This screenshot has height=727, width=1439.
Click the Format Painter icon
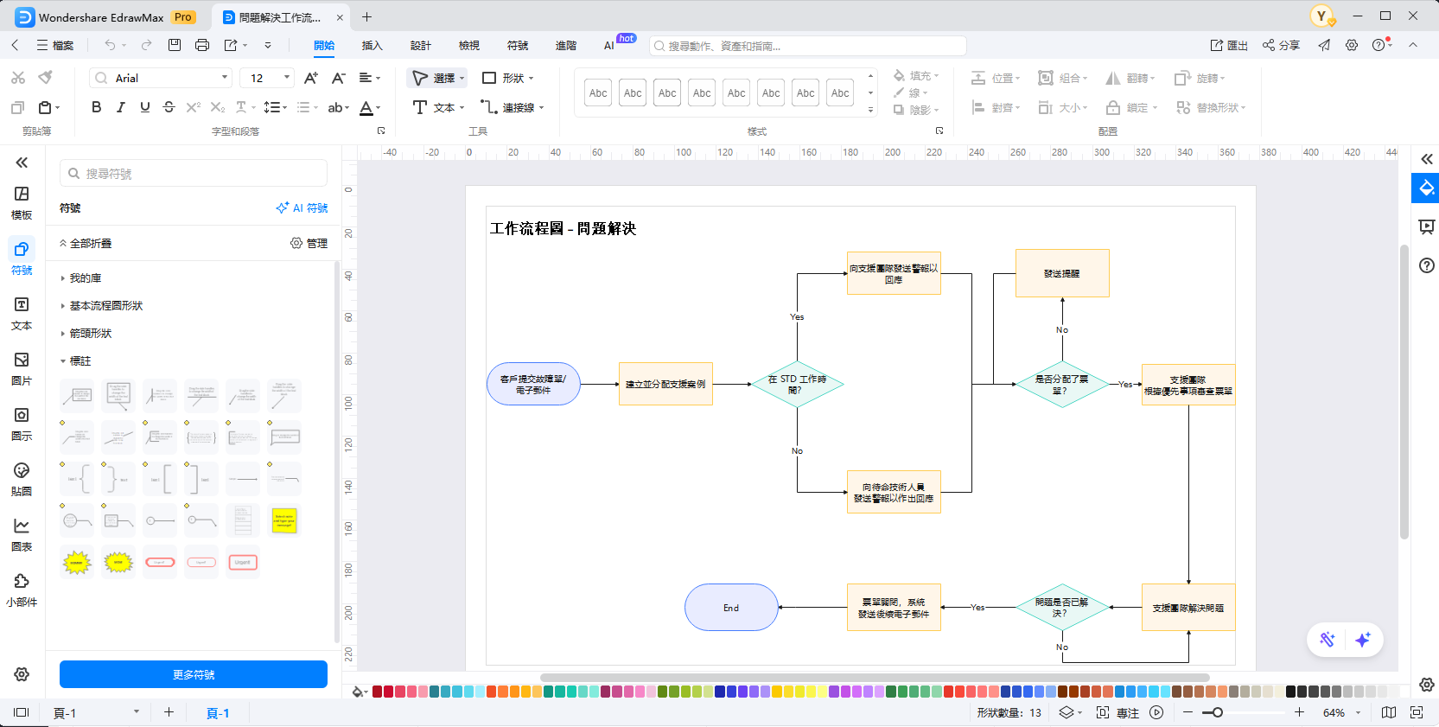pos(46,78)
